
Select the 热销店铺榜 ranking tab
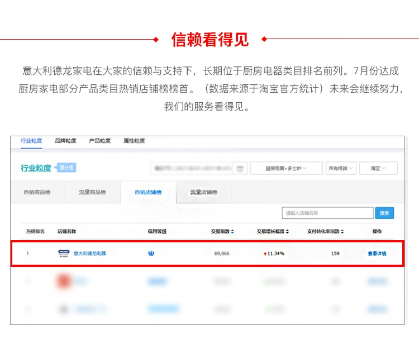point(148,192)
